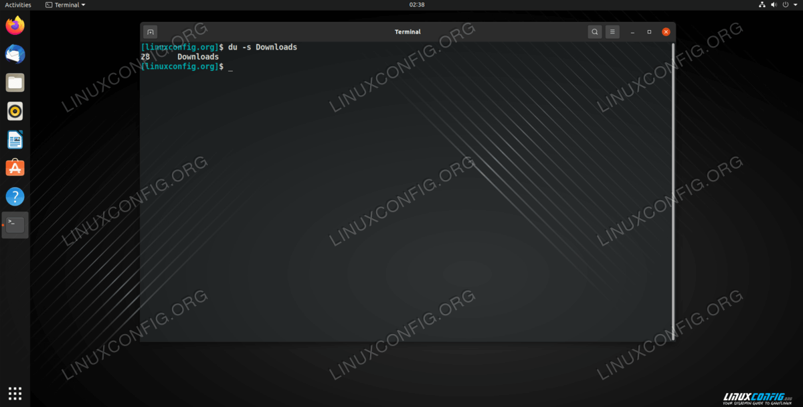Screen dimensions: 803x407
Task: Launch Rhythmbox music player
Action: (x=15, y=111)
